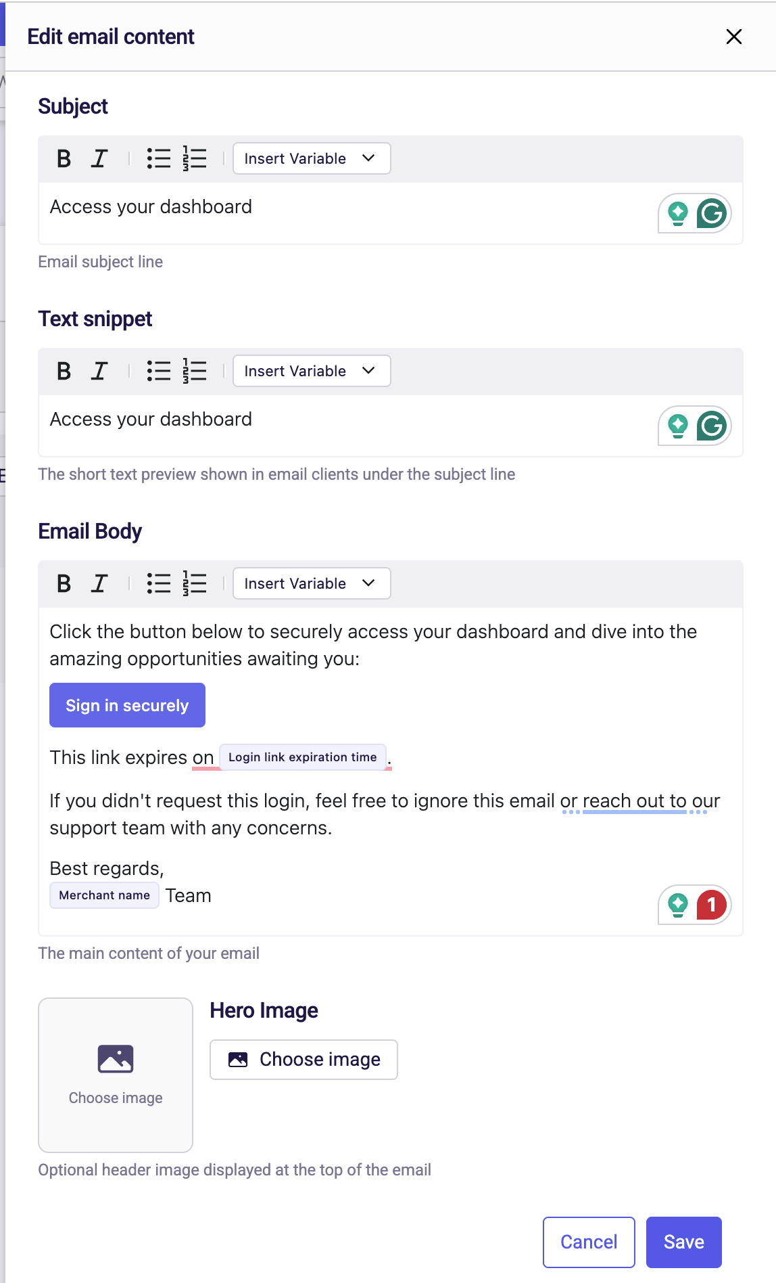Save the email content changes
This screenshot has width=776, height=1283.
(x=683, y=1242)
